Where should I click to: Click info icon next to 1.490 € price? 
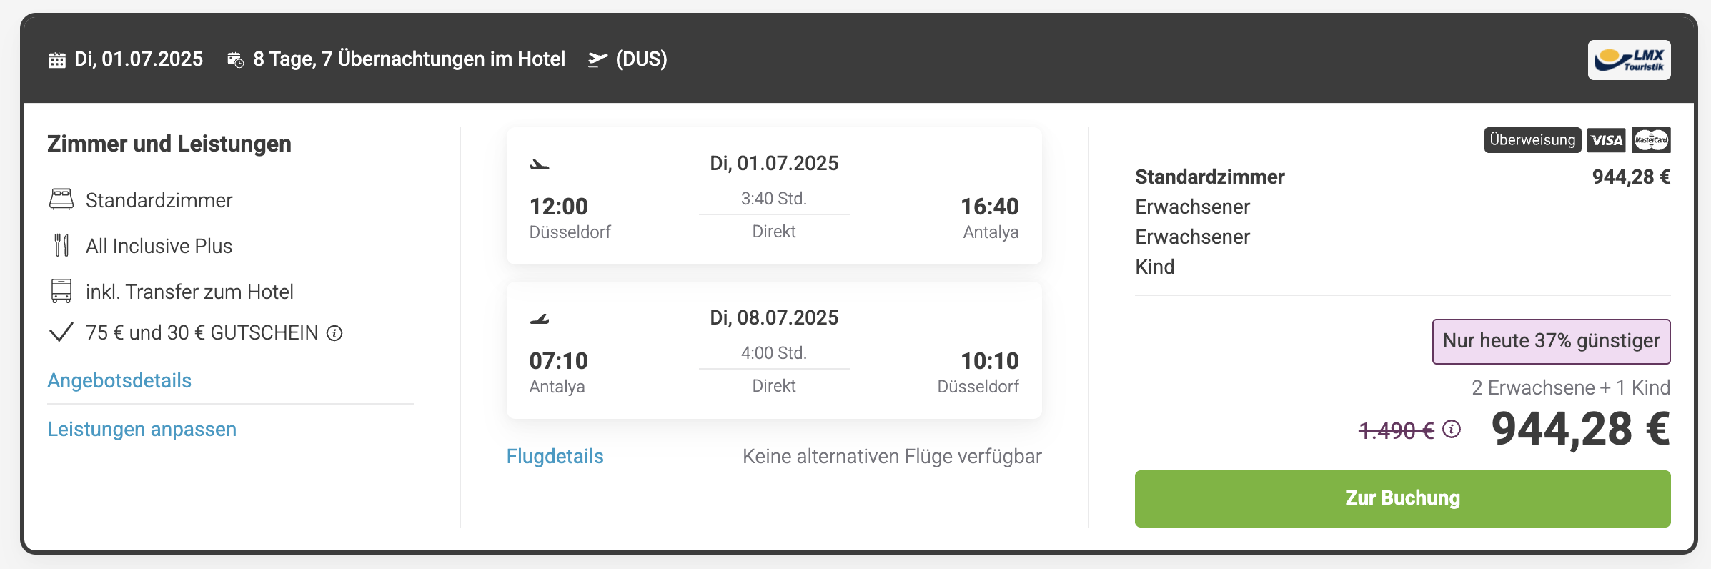coord(1452,429)
